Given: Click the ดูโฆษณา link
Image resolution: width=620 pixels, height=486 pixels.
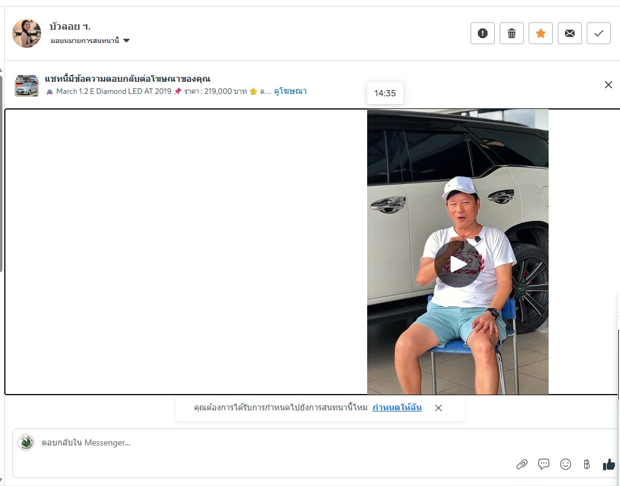Looking at the screenshot, I should click(290, 91).
